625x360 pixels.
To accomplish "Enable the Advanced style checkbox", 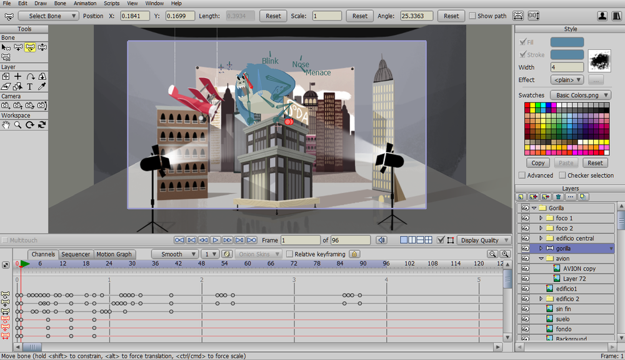I will click(x=522, y=175).
